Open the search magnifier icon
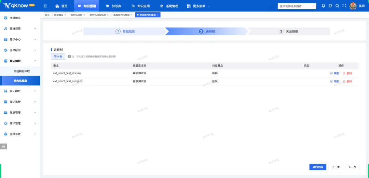Screen dimensions: 369x178 click(x=337, y=6)
